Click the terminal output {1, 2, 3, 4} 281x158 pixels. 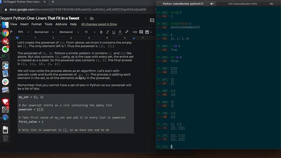[x=180, y=39]
